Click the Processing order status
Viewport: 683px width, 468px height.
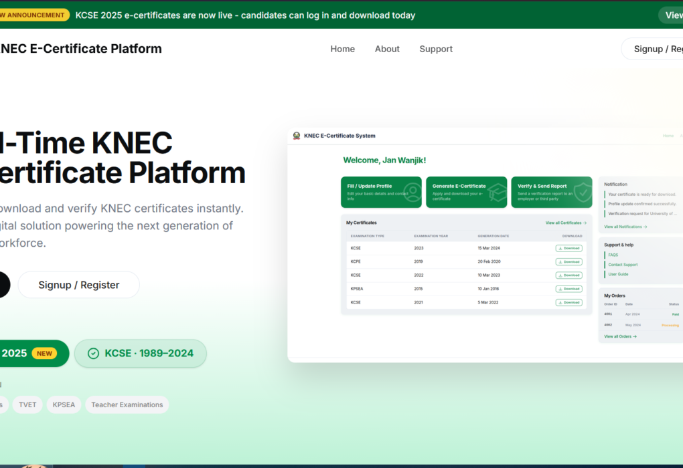click(x=670, y=325)
